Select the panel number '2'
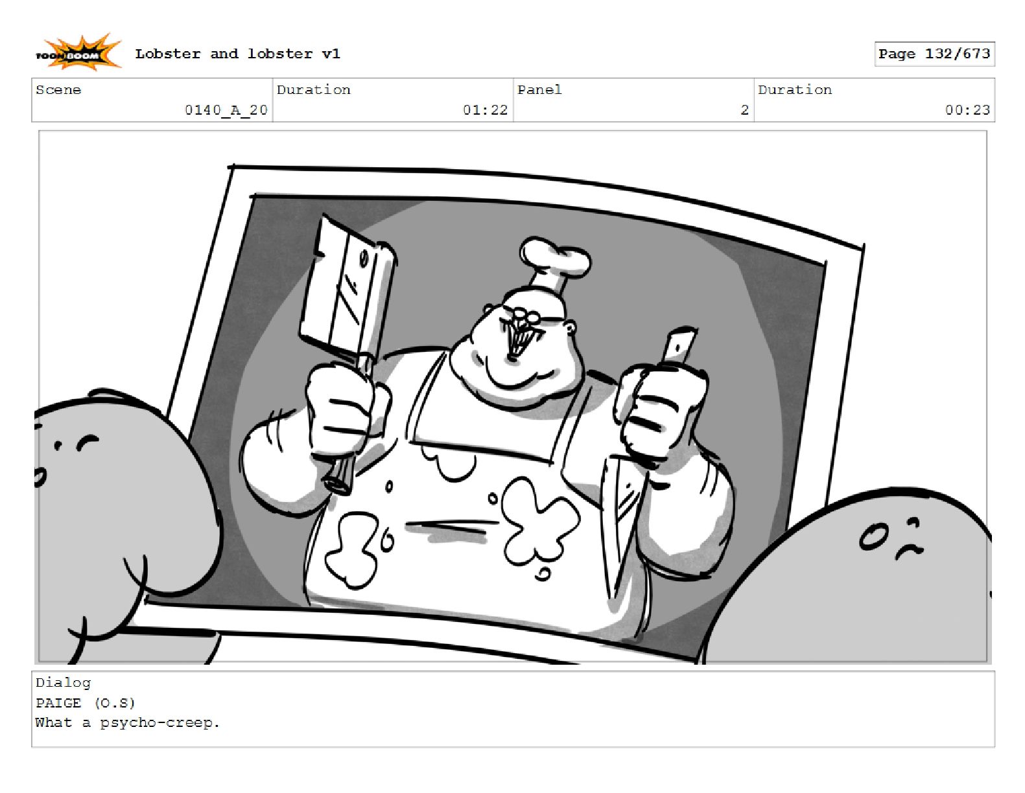The image size is (1025, 793). point(744,110)
